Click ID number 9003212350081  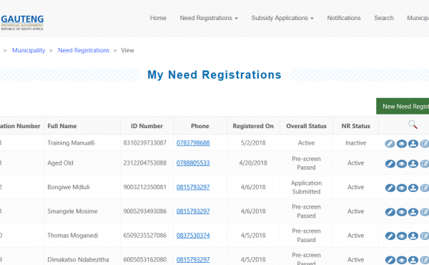(144, 187)
